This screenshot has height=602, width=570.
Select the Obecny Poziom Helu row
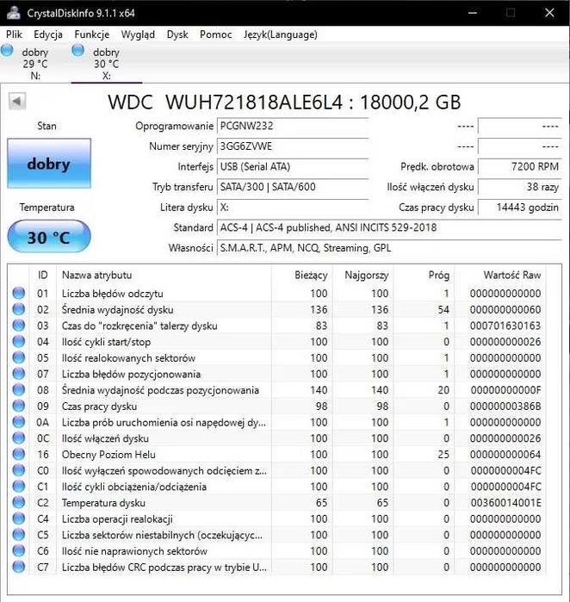point(276,455)
